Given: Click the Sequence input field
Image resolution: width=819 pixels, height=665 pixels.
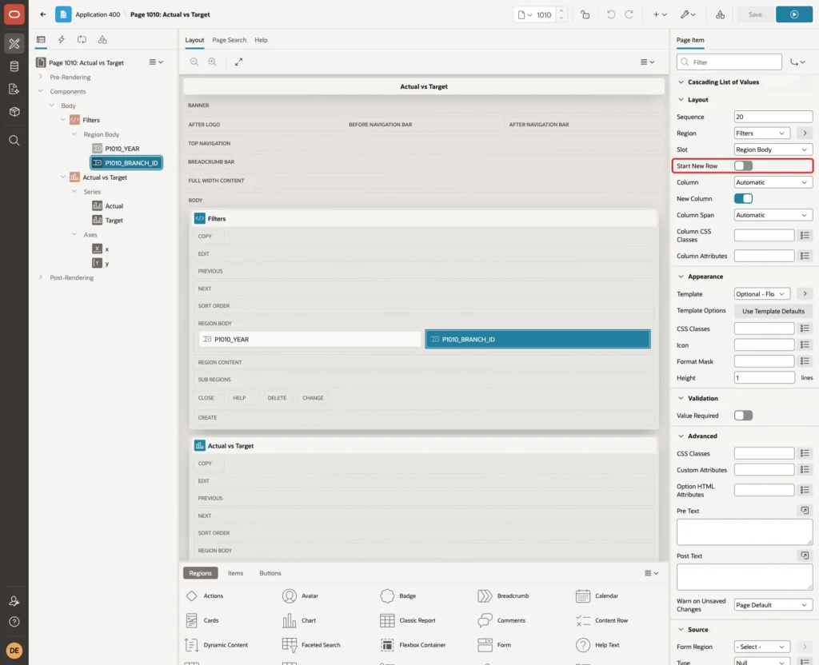Looking at the screenshot, I should (x=773, y=117).
